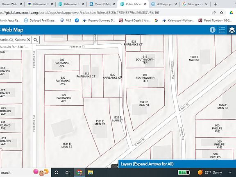Open the MLS bookmark
Image resolution: width=236 pixels, height=177 pixels.
click(x=66, y=20)
